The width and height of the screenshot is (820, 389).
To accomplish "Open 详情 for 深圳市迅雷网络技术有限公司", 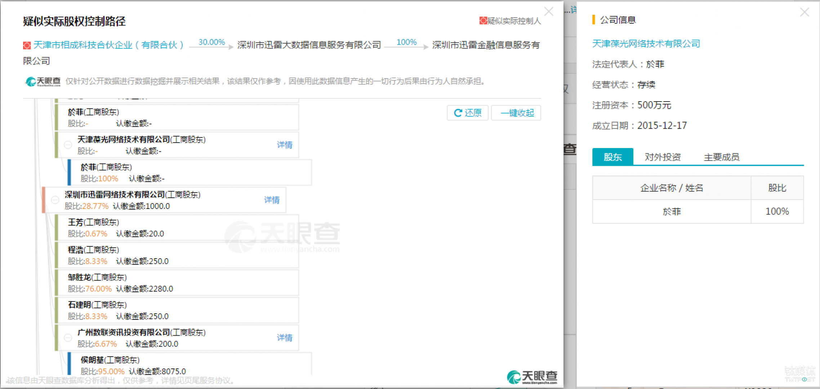I will [272, 200].
